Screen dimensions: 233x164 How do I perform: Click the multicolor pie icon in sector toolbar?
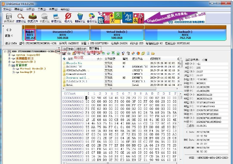(133, 53)
